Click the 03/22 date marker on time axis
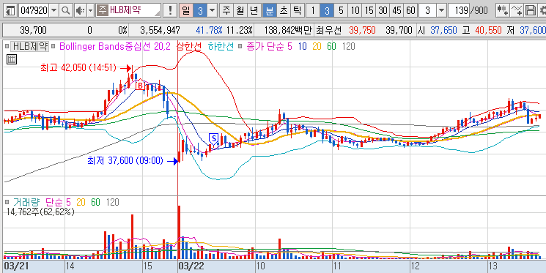 point(191,266)
